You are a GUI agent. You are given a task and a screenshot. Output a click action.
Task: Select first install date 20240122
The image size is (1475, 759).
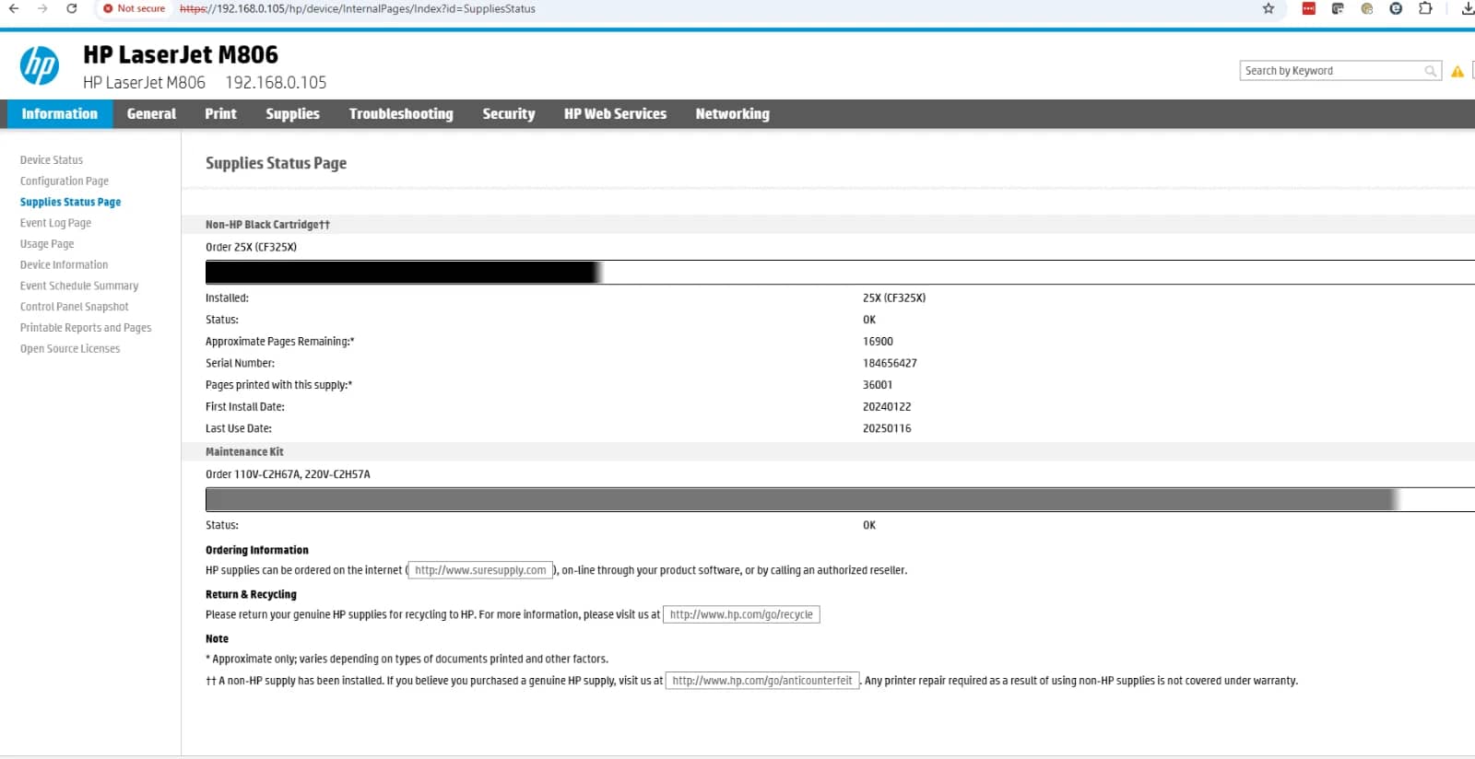point(887,407)
